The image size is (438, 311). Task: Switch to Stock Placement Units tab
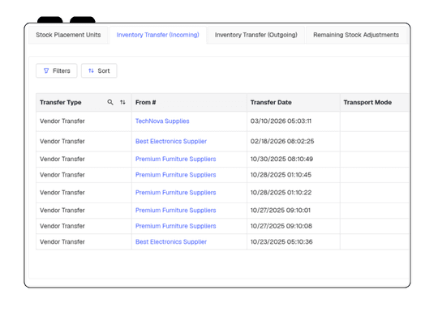tap(68, 35)
